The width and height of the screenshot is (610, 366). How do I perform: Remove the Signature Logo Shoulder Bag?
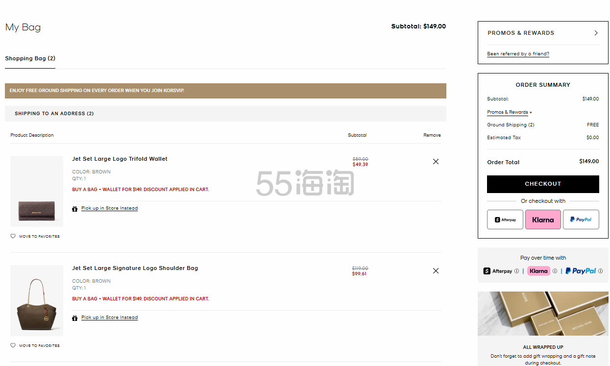(436, 271)
